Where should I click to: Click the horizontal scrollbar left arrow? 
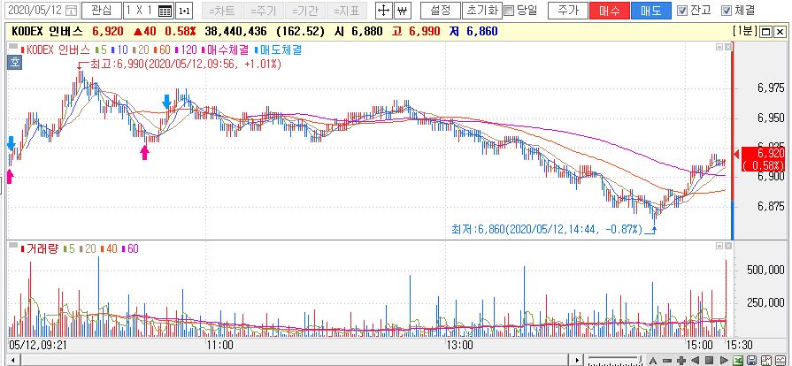pos(13,361)
